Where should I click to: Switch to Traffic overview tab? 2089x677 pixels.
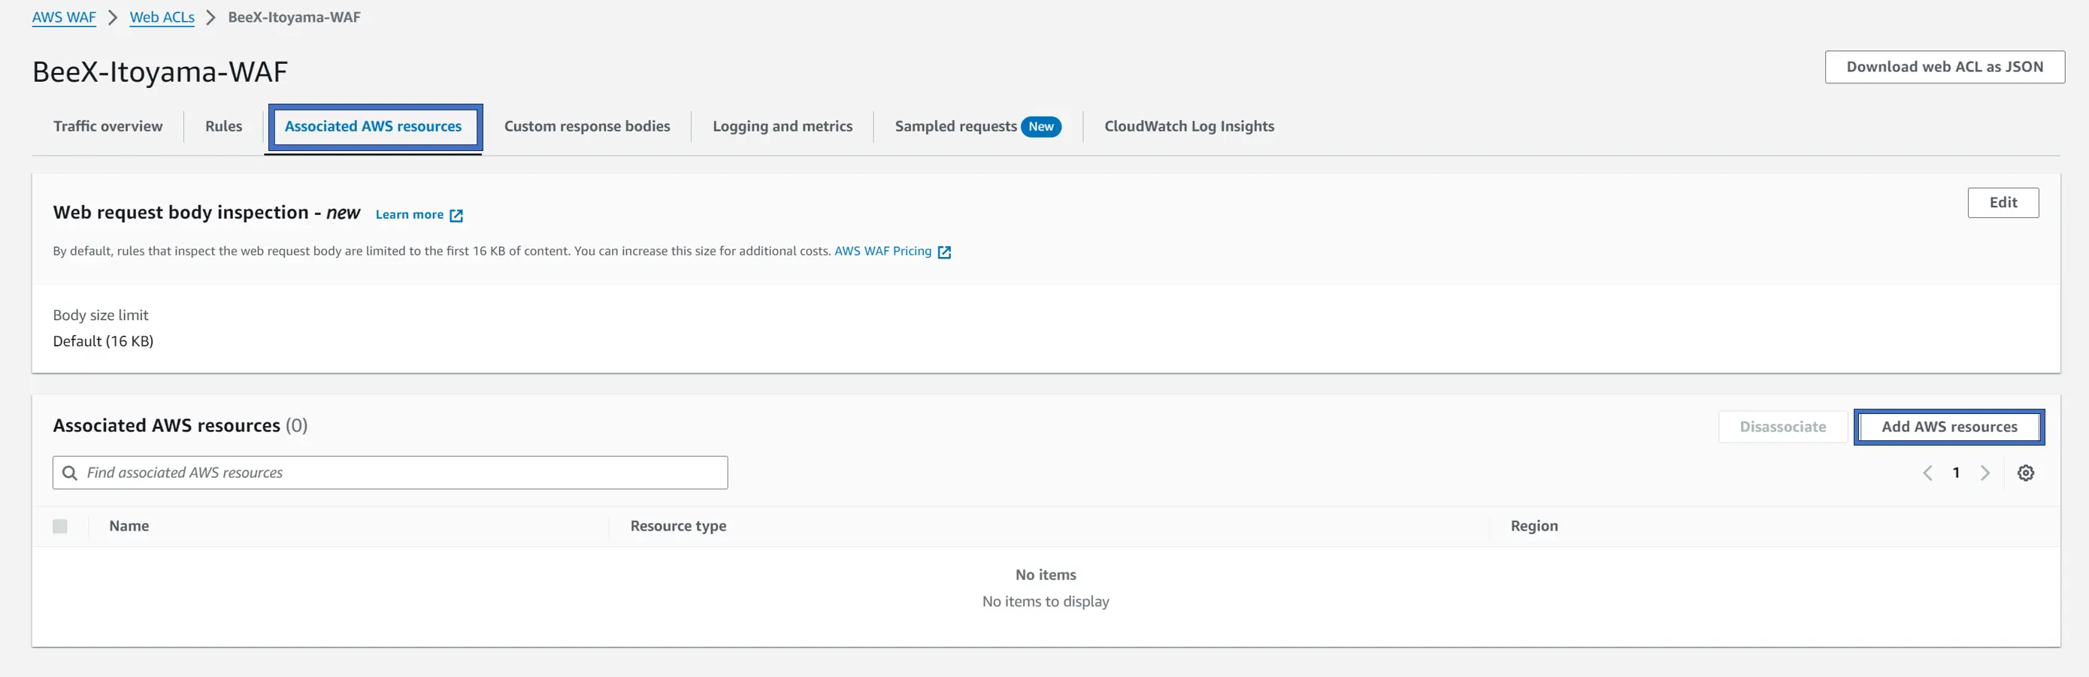(x=107, y=126)
